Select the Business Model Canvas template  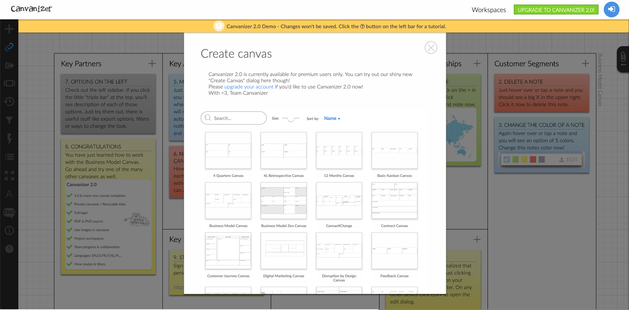228,201
